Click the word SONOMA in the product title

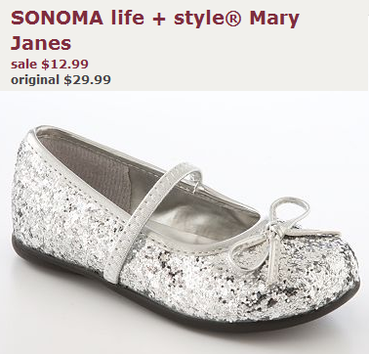pos(57,19)
